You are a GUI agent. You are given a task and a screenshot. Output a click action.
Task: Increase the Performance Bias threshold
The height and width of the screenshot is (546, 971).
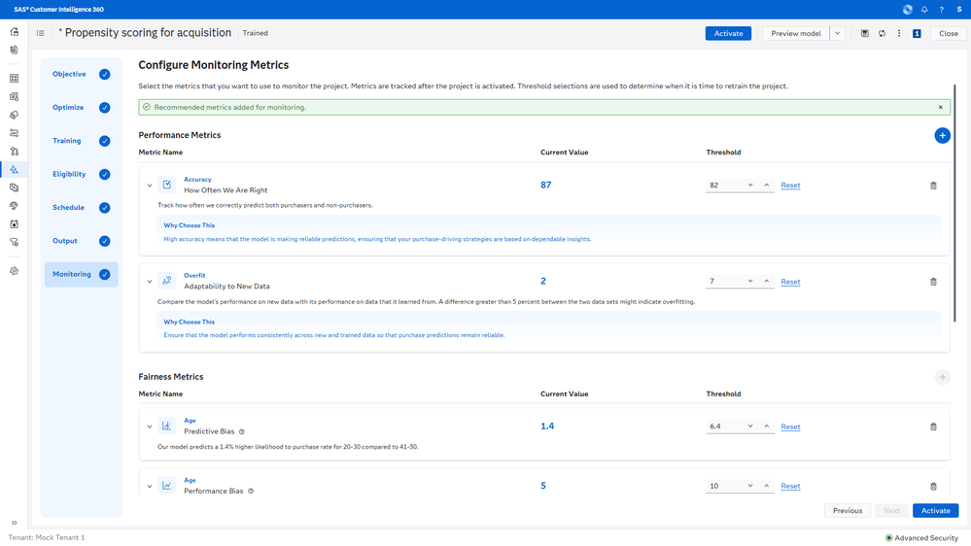pos(766,486)
